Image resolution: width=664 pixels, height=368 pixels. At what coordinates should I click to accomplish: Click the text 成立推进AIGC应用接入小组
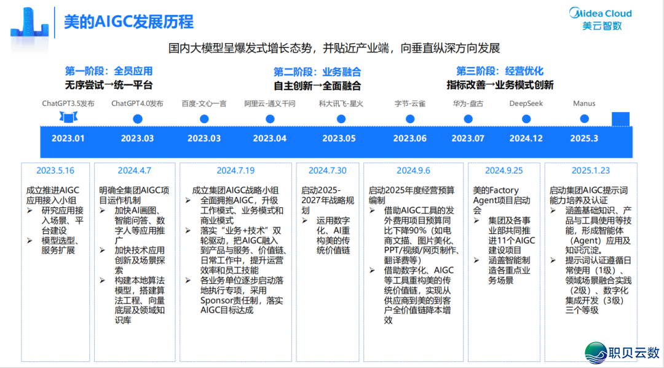(x=52, y=196)
